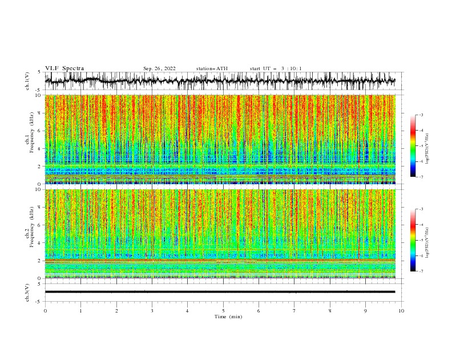Image resolution: width=452 pixels, height=349 pixels.
Task: Click the flat ch.3 voltage trace
Action: (x=220, y=292)
